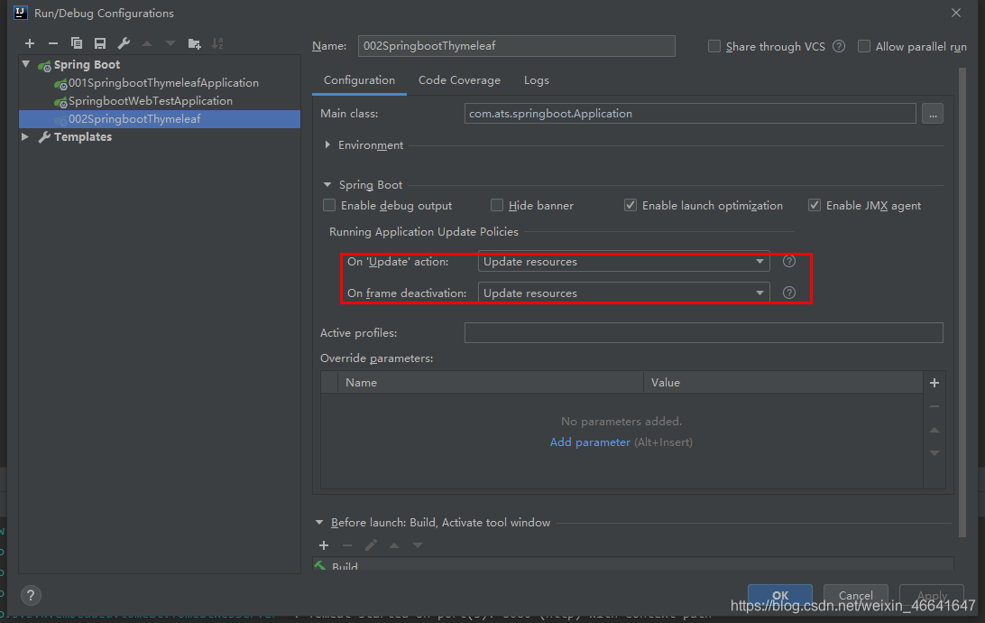Screen dimensions: 985x623
Task: Uncheck Enable JMX agent
Action: point(815,206)
